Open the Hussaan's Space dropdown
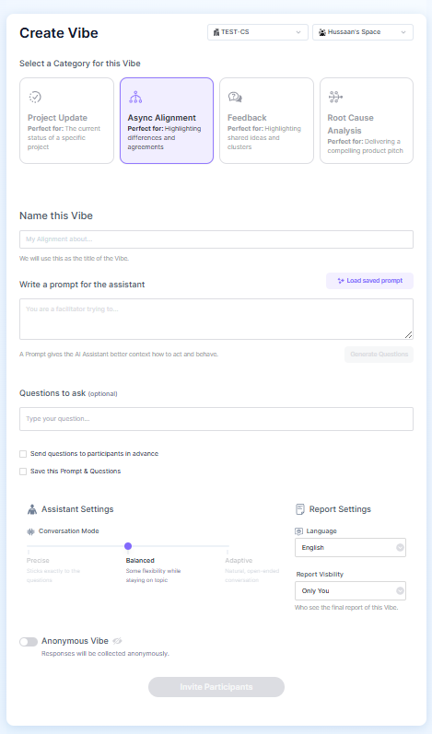Viewport: 432px width, 734px height. click(363, 32)
